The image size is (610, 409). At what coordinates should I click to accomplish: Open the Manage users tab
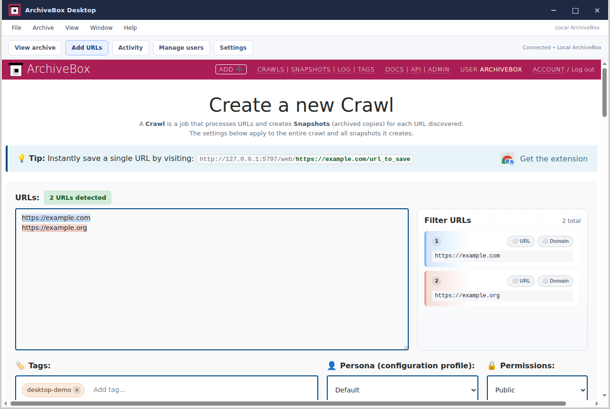pos(181,48)
